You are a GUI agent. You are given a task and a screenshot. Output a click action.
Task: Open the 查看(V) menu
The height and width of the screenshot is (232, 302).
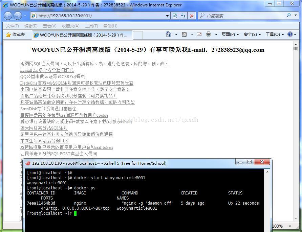coord(49,26)
